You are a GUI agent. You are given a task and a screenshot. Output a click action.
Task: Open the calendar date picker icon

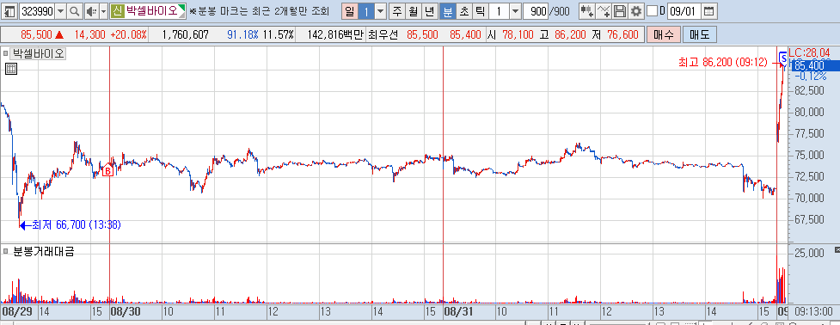pyautogui.click(x=708, y=10)
